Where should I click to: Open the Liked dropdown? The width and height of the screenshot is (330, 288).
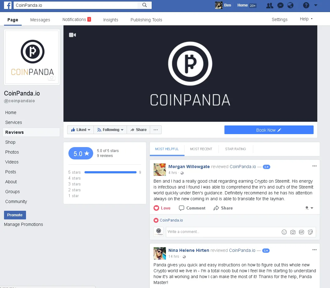[80, 130]
